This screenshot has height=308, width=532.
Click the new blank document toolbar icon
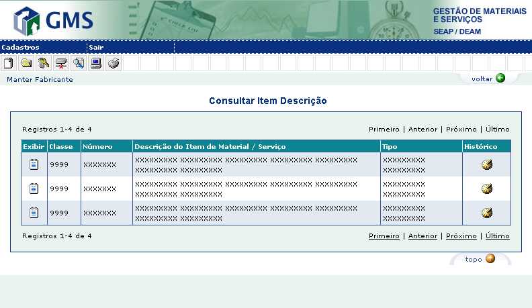click(9, 64)
